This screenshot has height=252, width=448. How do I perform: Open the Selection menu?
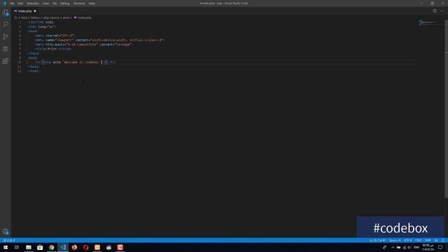point(33,3)
